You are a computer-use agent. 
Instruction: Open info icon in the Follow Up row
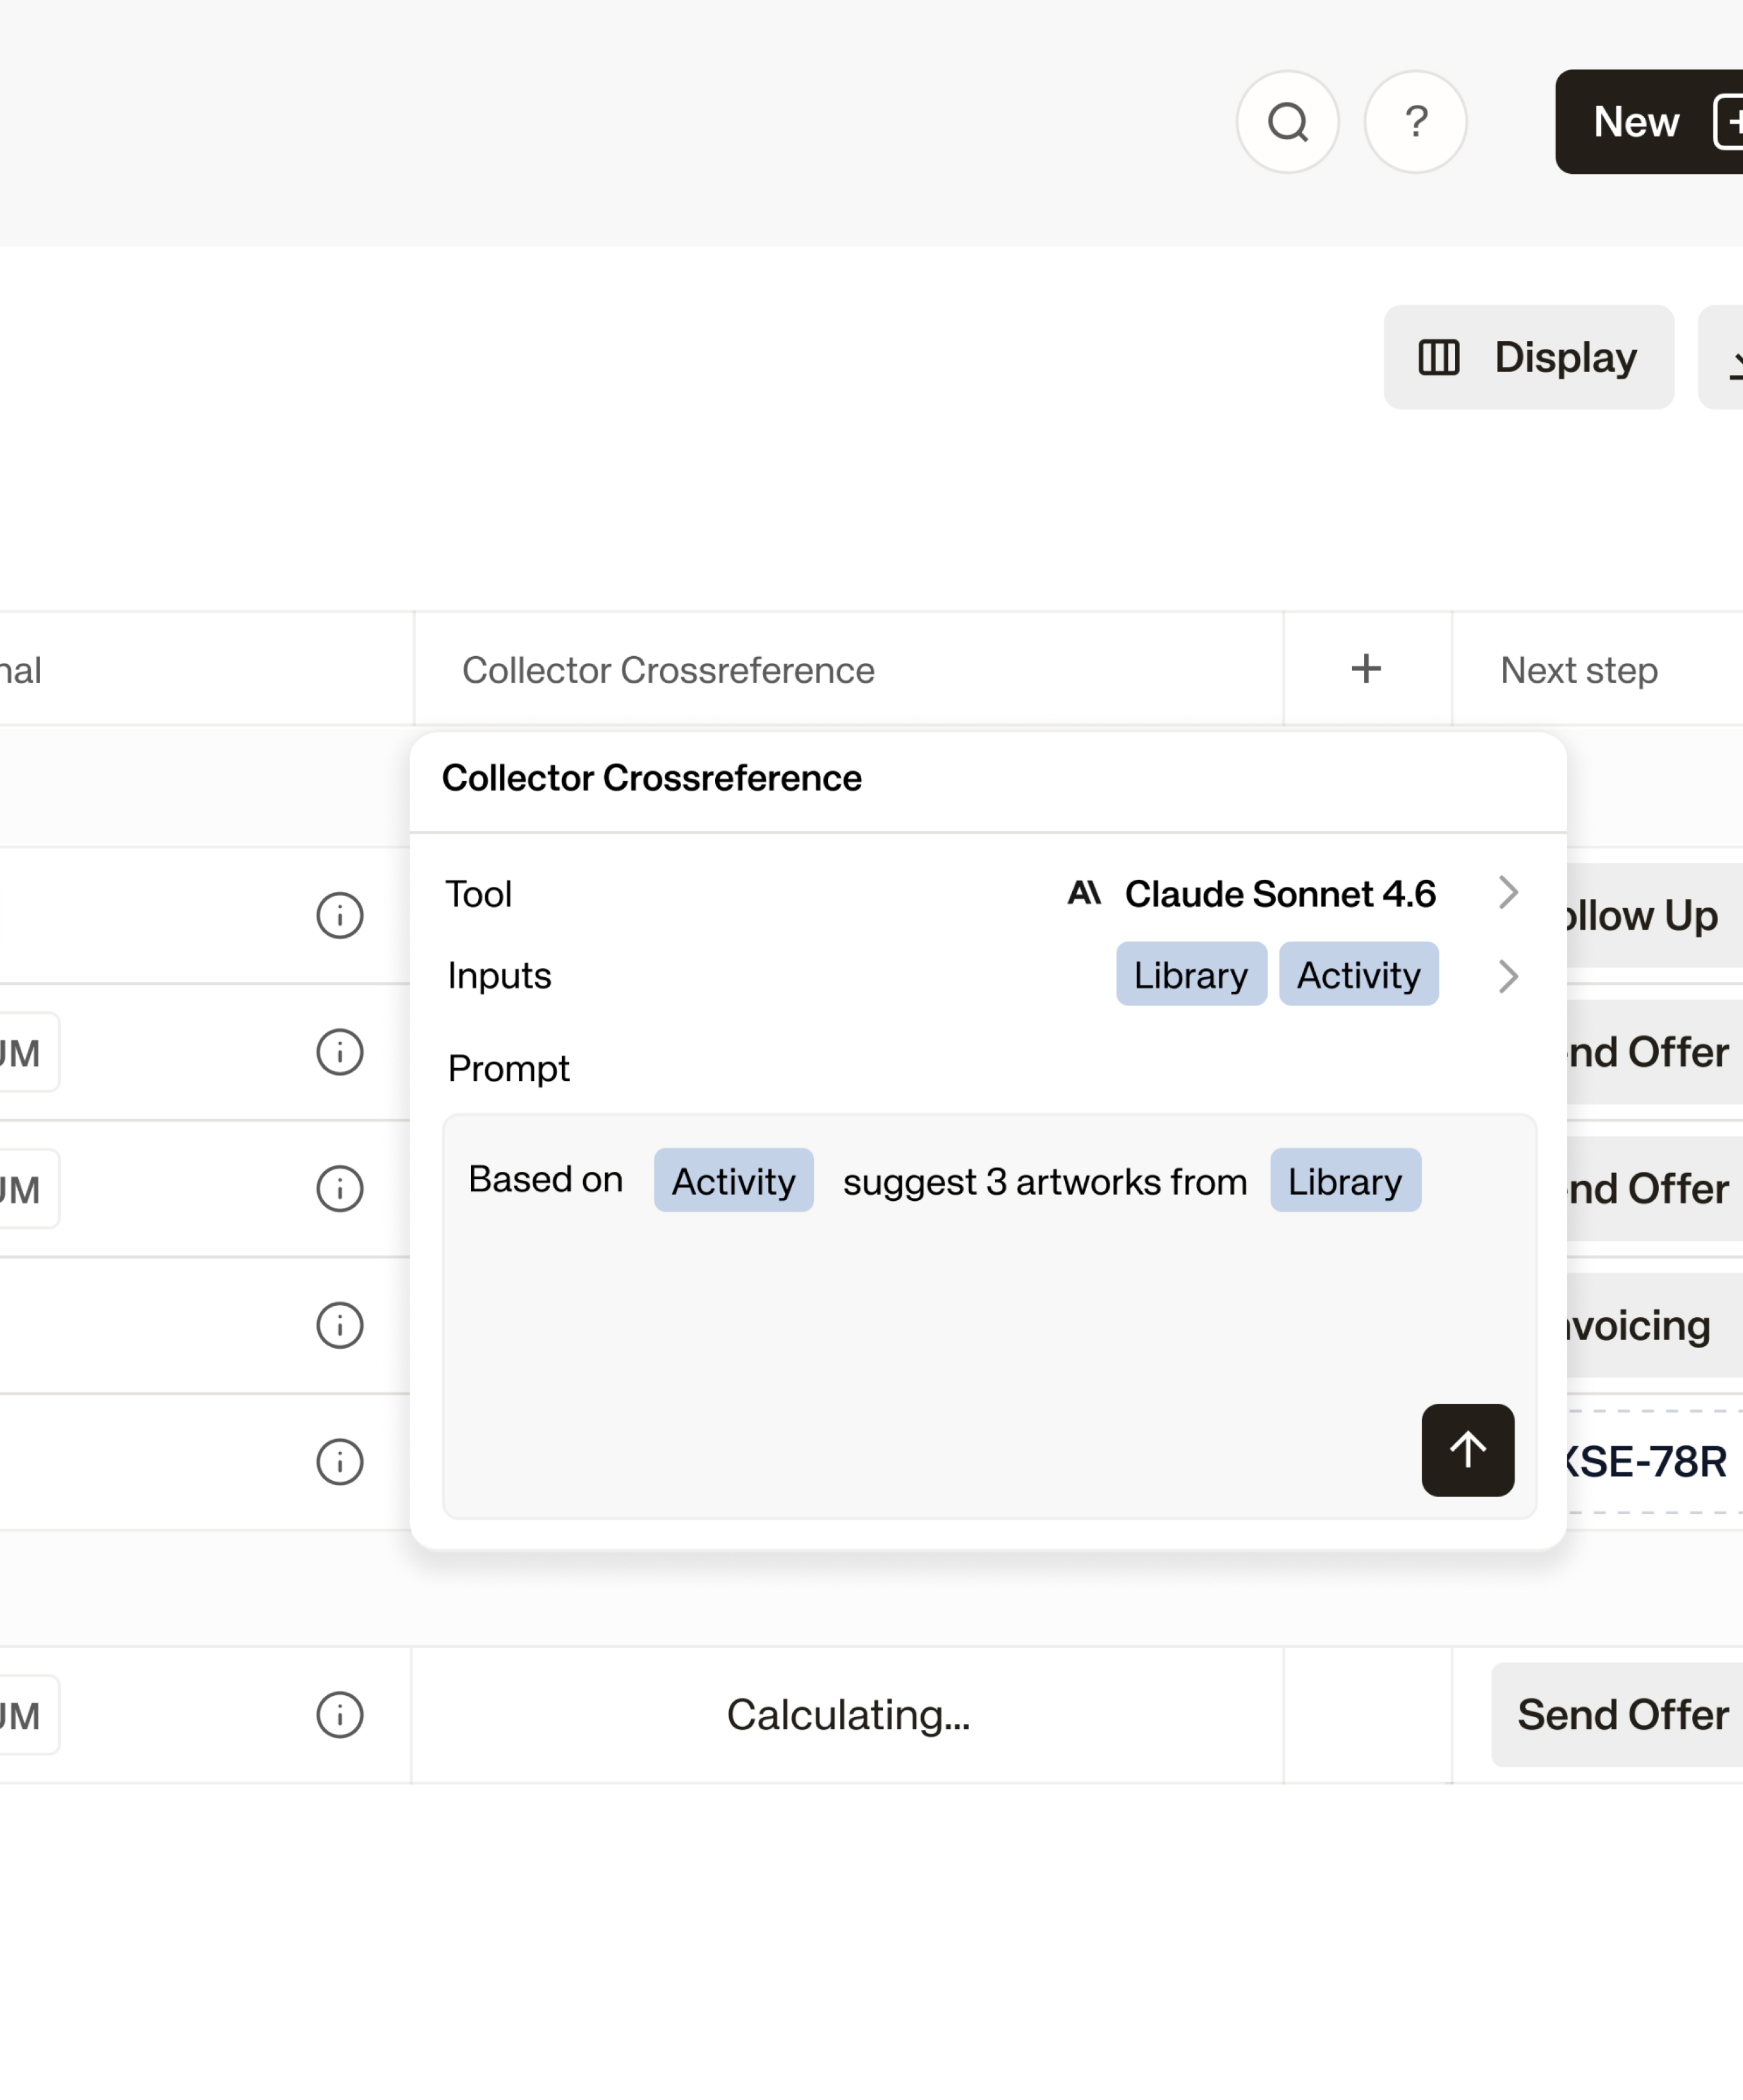(x=339, y=915)
